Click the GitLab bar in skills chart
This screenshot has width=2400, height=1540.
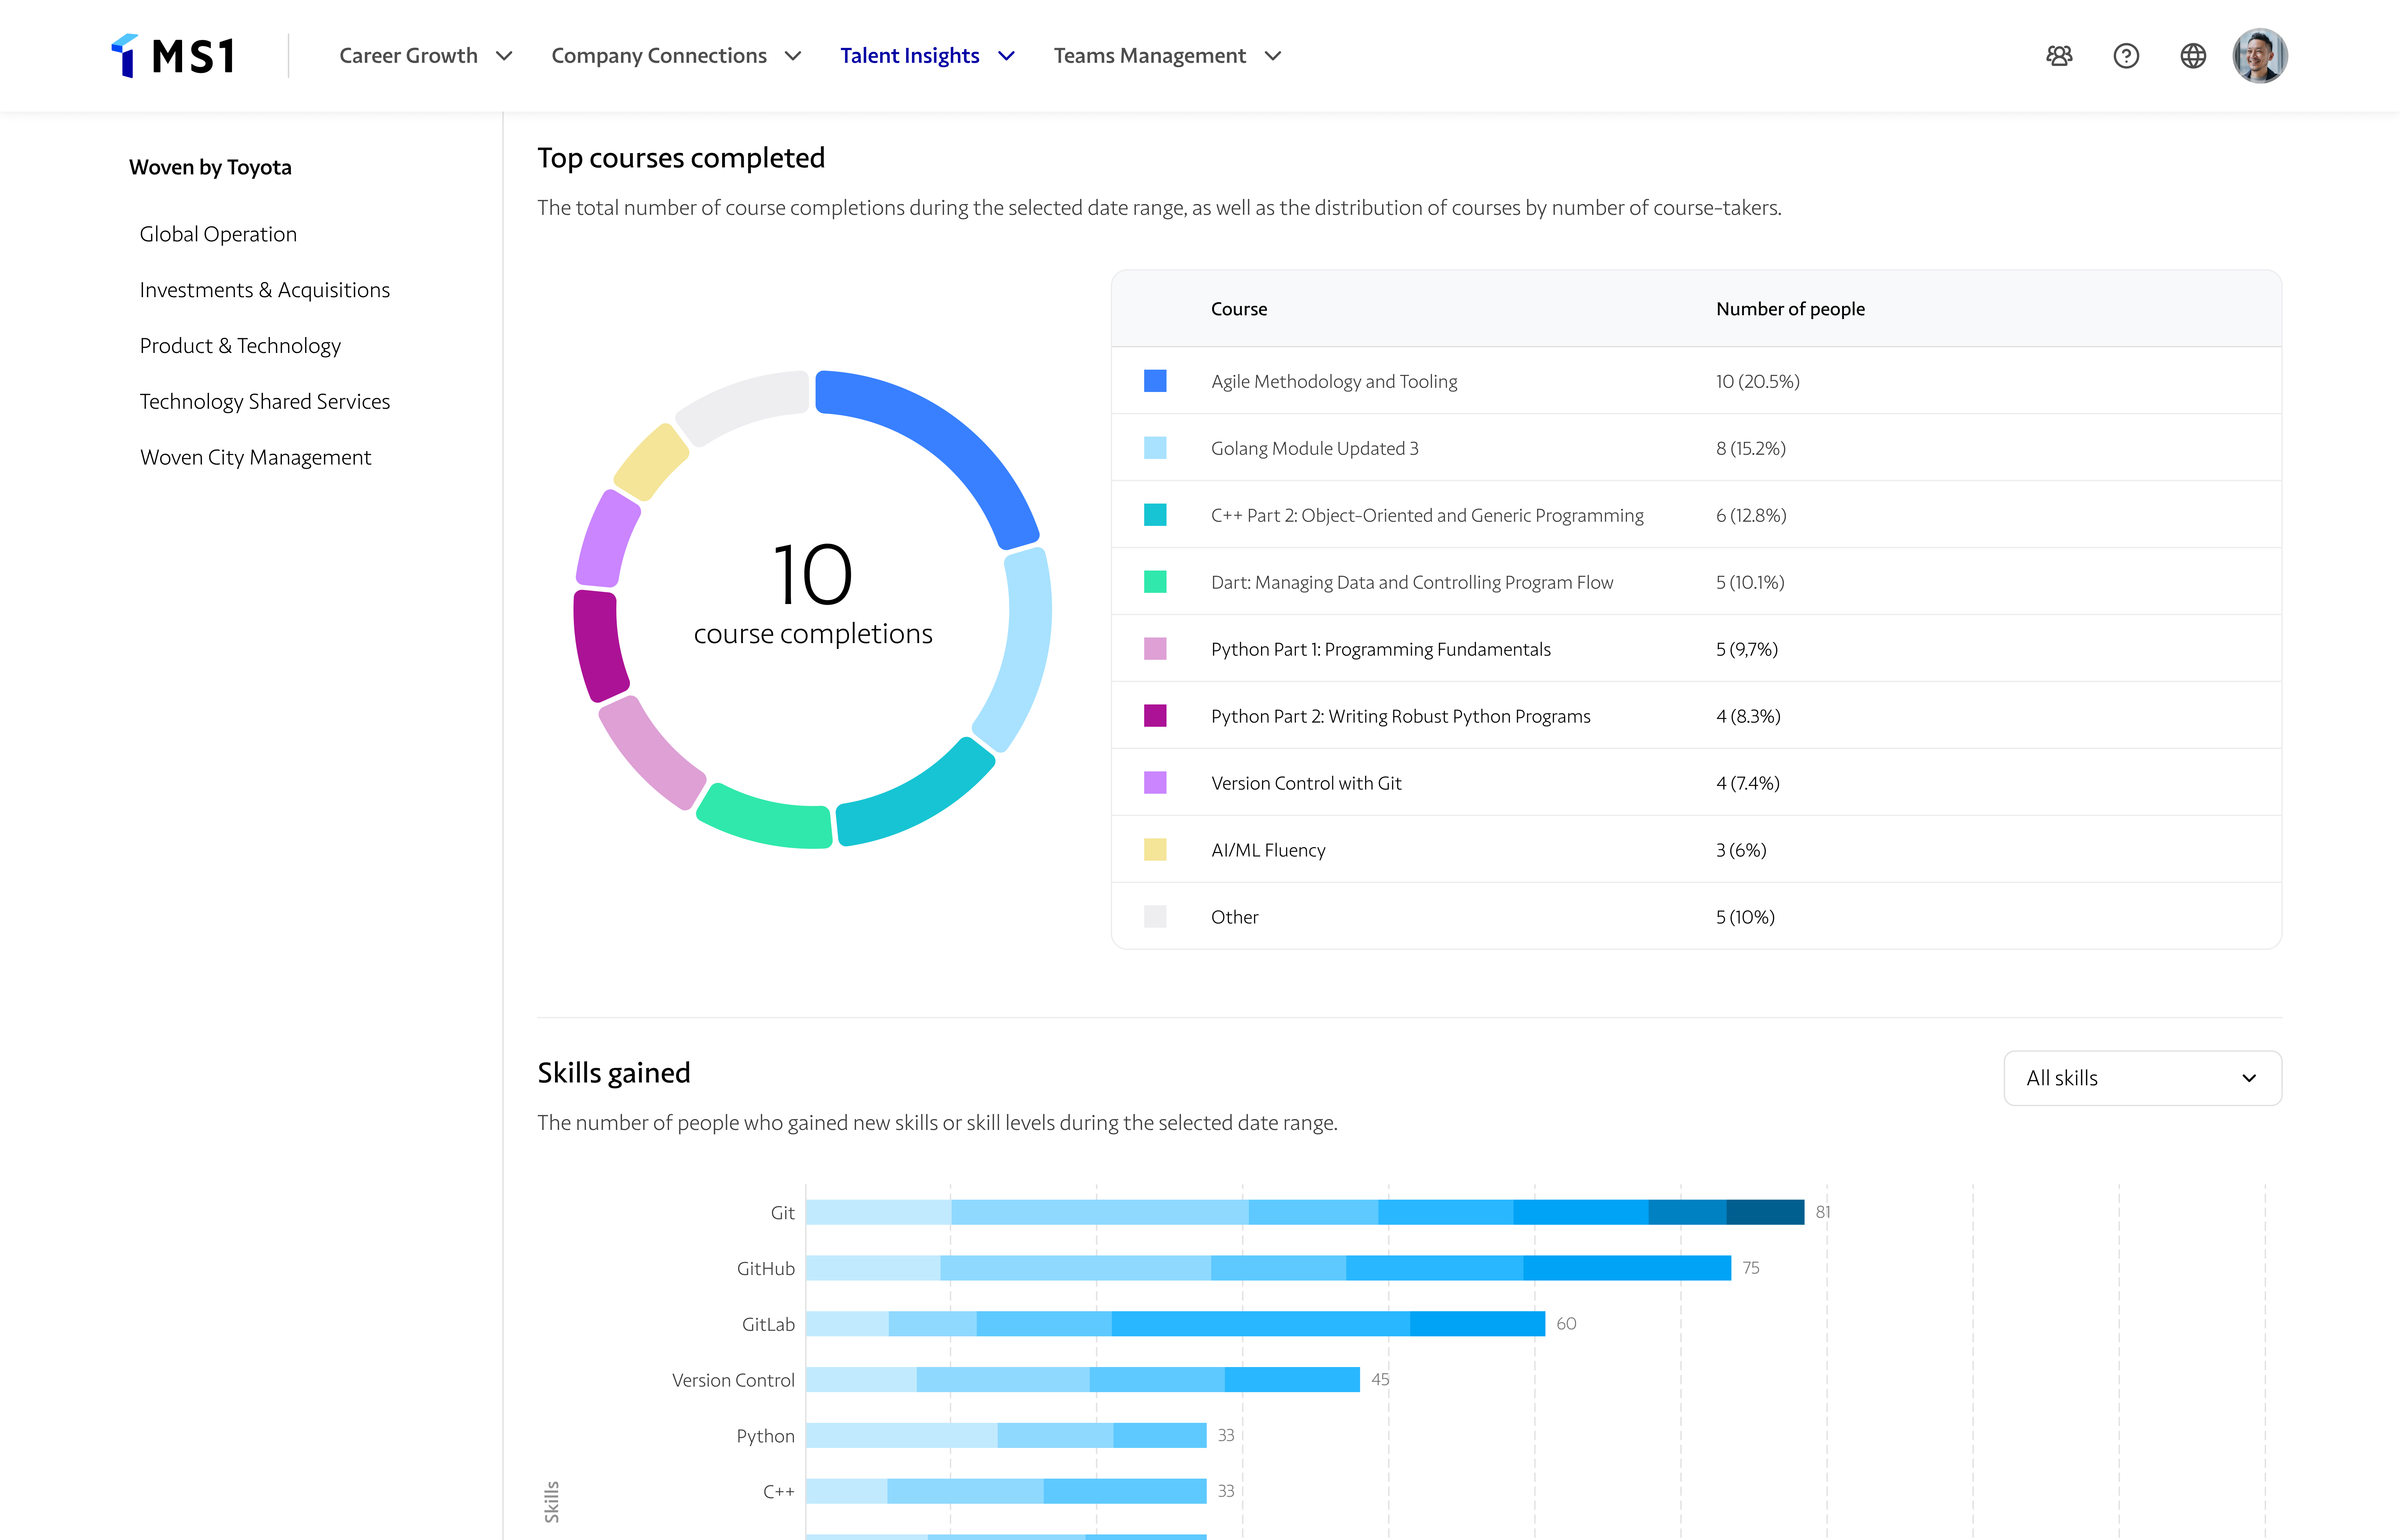[x=1175, y=1324]
